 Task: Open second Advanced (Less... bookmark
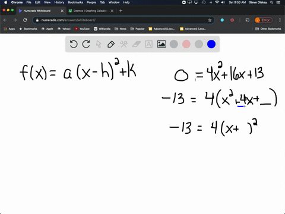pyautogui.click(x=193, y=29)
